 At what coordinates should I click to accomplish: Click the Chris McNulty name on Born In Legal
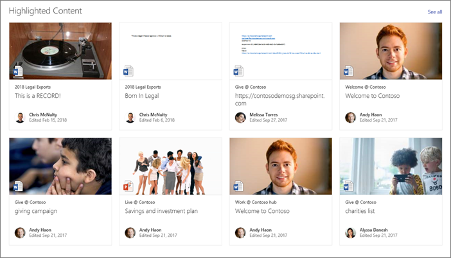pyautogui.click(x=153, y=115)
